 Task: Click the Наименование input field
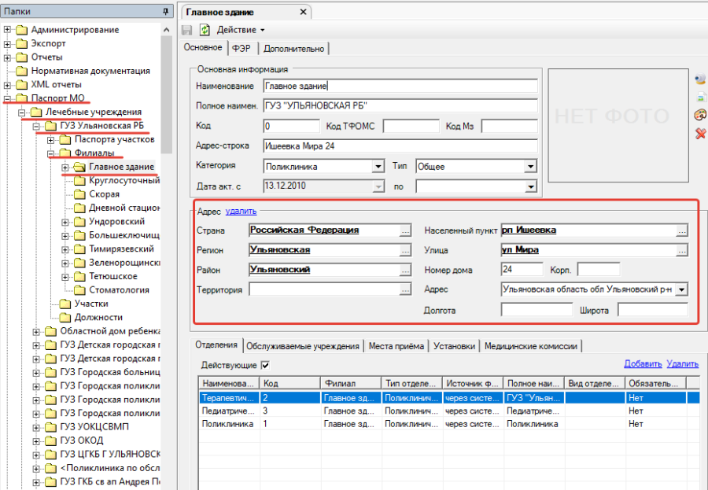coord(400,86)
